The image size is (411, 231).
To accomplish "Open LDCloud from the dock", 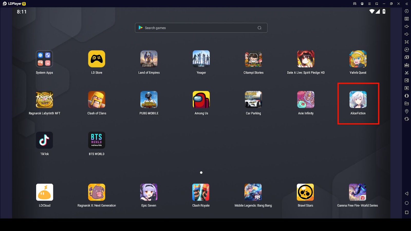I will tap(45, 192).
